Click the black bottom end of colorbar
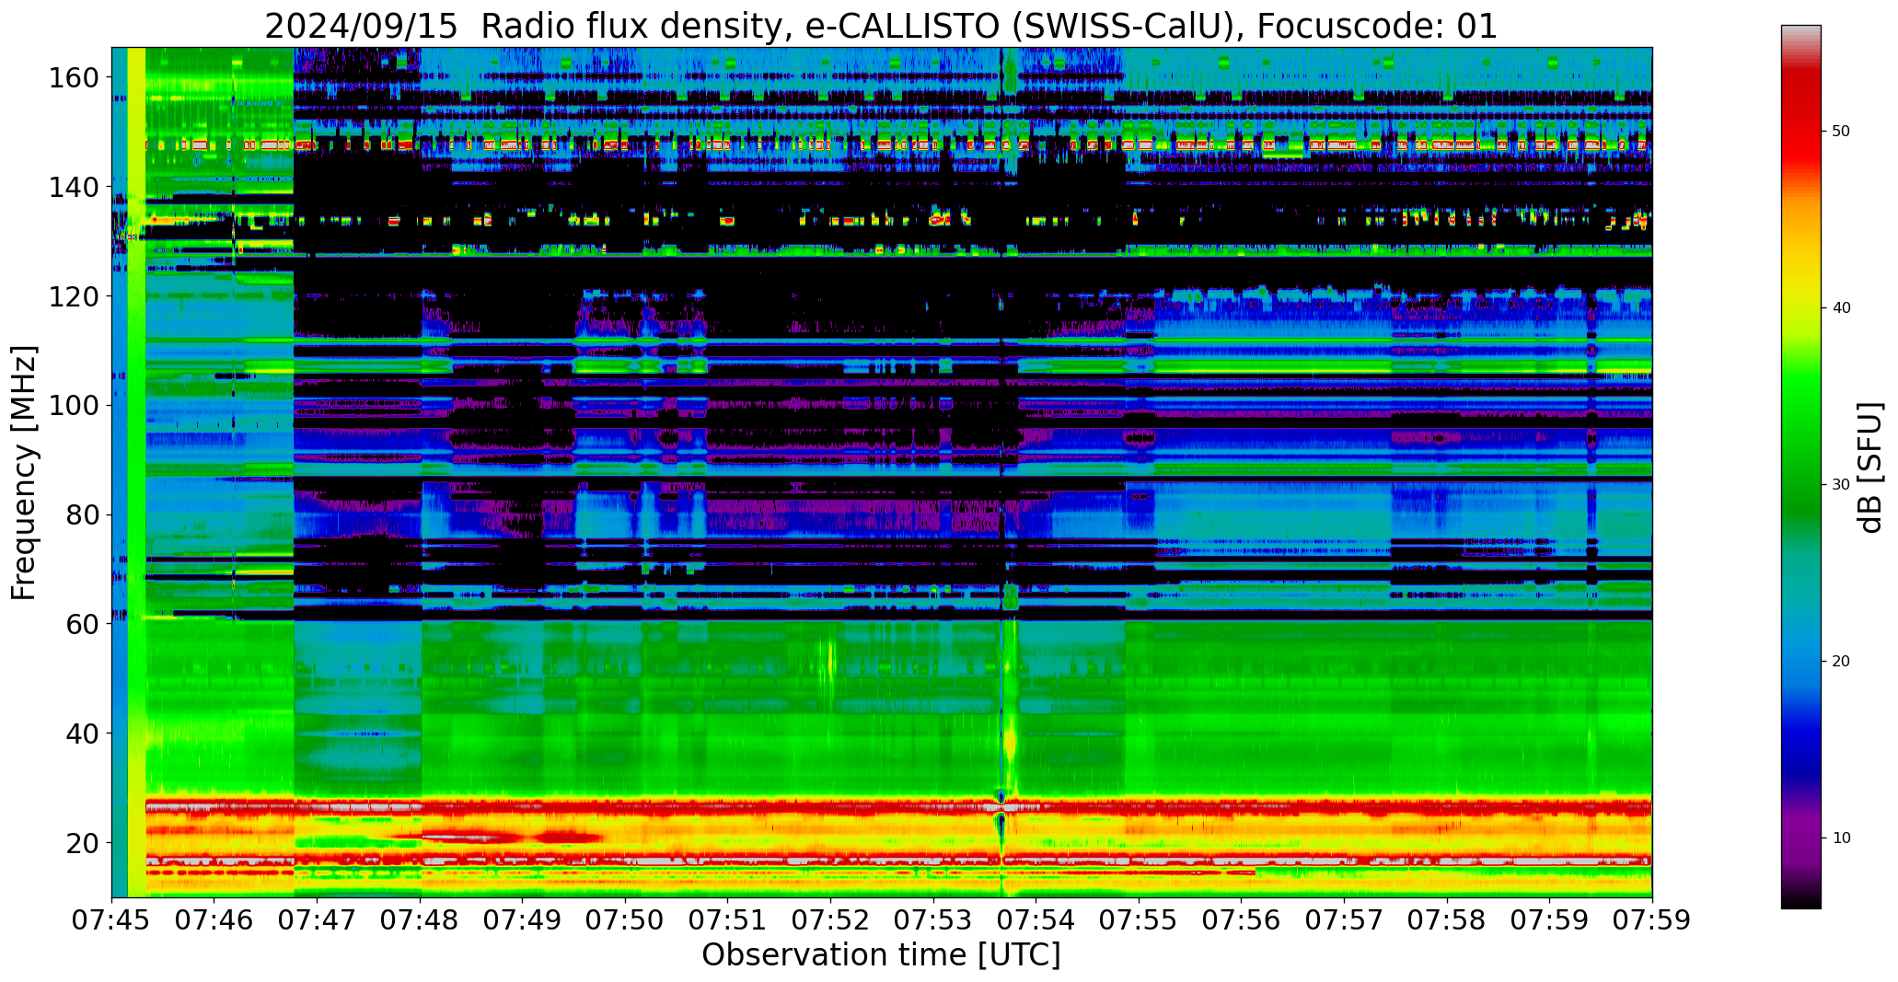This screenshot has width=1898, height=982. pos(1800,900)
